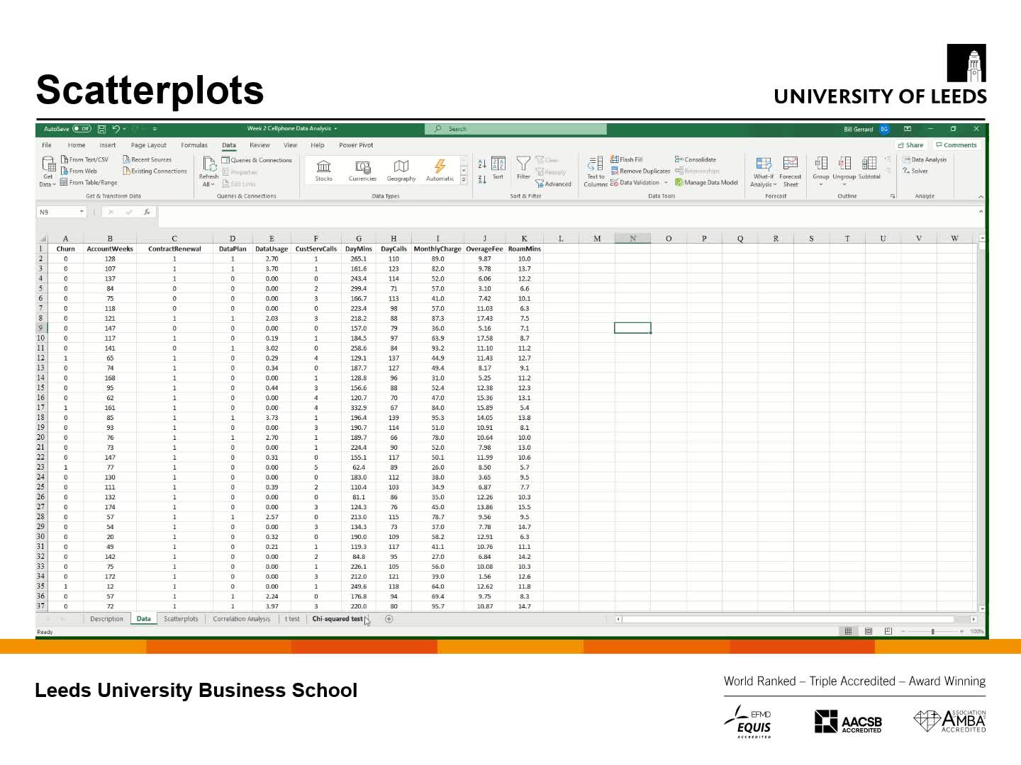Screen dimensions: 1021x765
Task: Switch to Page Layout view in status bar
Action: pos(868,631)
